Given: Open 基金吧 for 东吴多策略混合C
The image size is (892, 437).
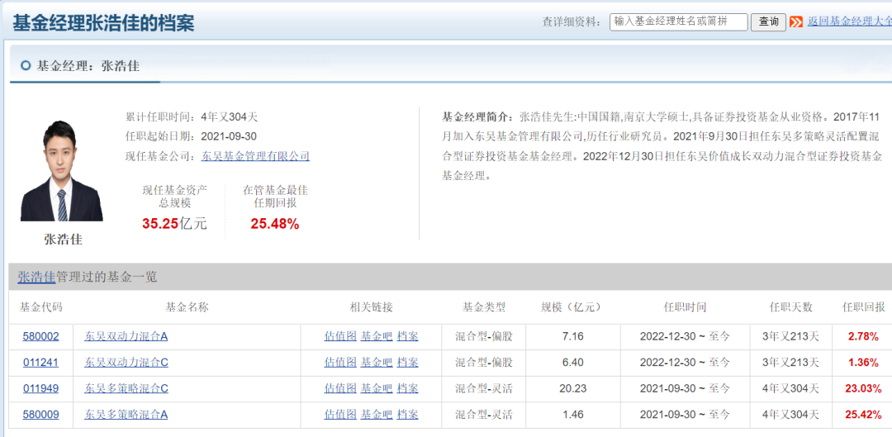Looking at the screenshot, I should click(x=377, y=388).
